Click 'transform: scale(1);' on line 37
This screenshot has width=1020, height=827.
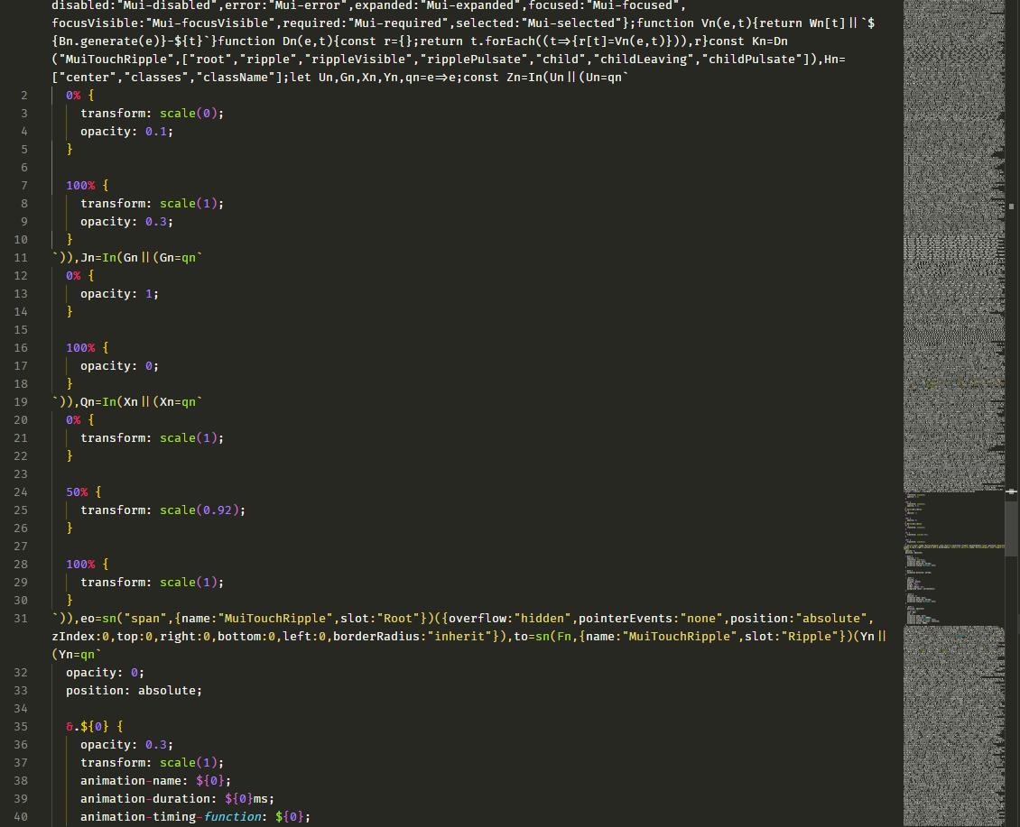153,763
